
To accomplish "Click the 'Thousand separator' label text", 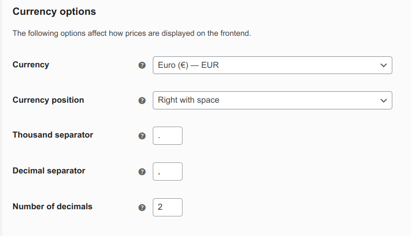I will tap(53, 135).
